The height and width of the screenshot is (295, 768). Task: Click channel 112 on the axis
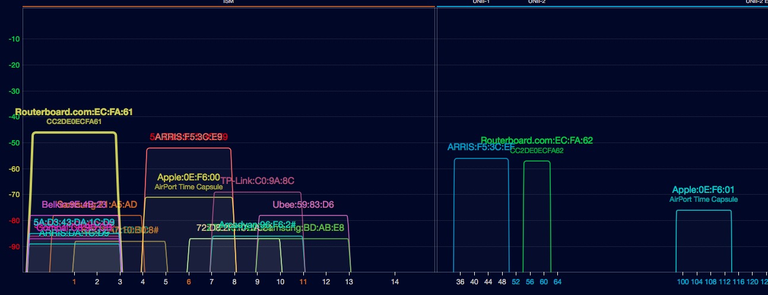click(725, 282)
